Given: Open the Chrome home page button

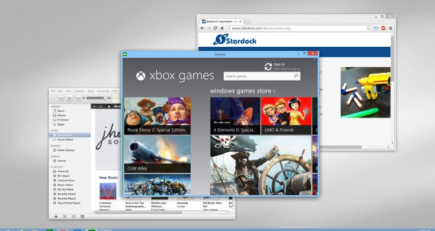Looking at the screenshot, I should click(222, 28).
